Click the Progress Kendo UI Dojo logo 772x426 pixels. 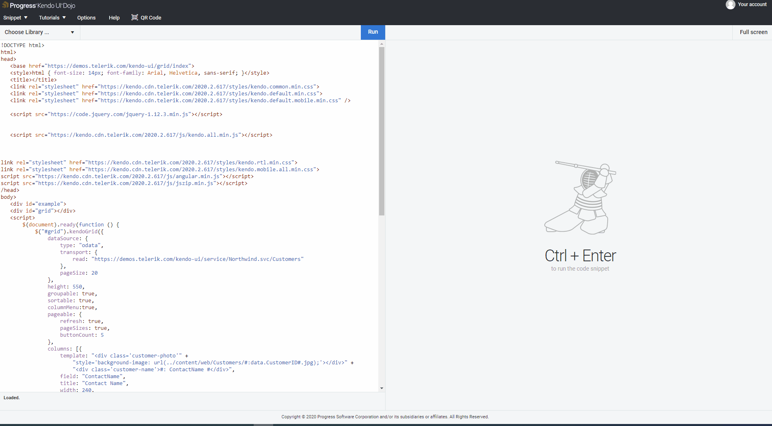(39, 6)
